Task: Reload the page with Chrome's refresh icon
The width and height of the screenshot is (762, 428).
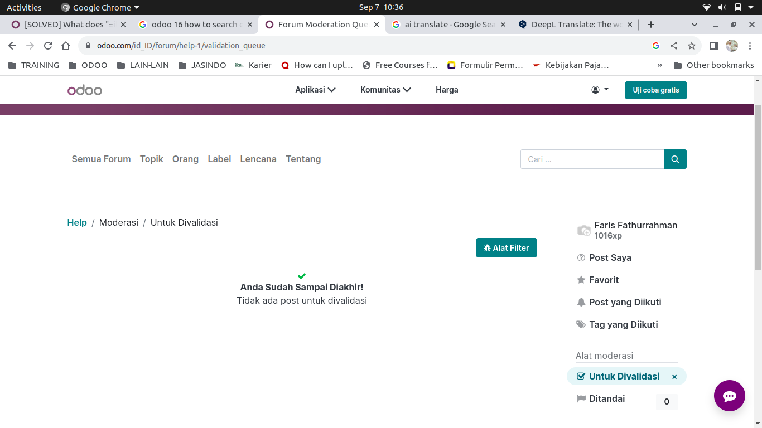Action: 48,46
